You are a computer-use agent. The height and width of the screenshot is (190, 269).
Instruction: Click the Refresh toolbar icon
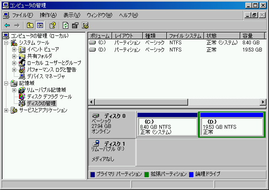(x=65, y=26)
